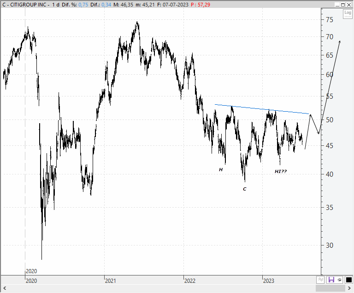Viewport: 354px width, 293px height.
Task: Click the 40 price axis label
Action: tap(330, 174)
